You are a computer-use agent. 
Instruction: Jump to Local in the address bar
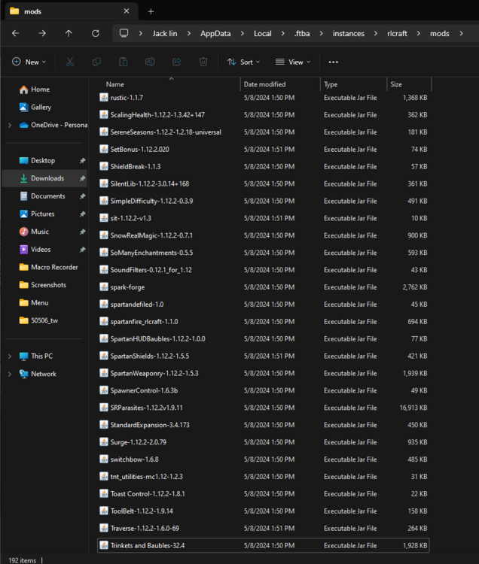(263, 33)
